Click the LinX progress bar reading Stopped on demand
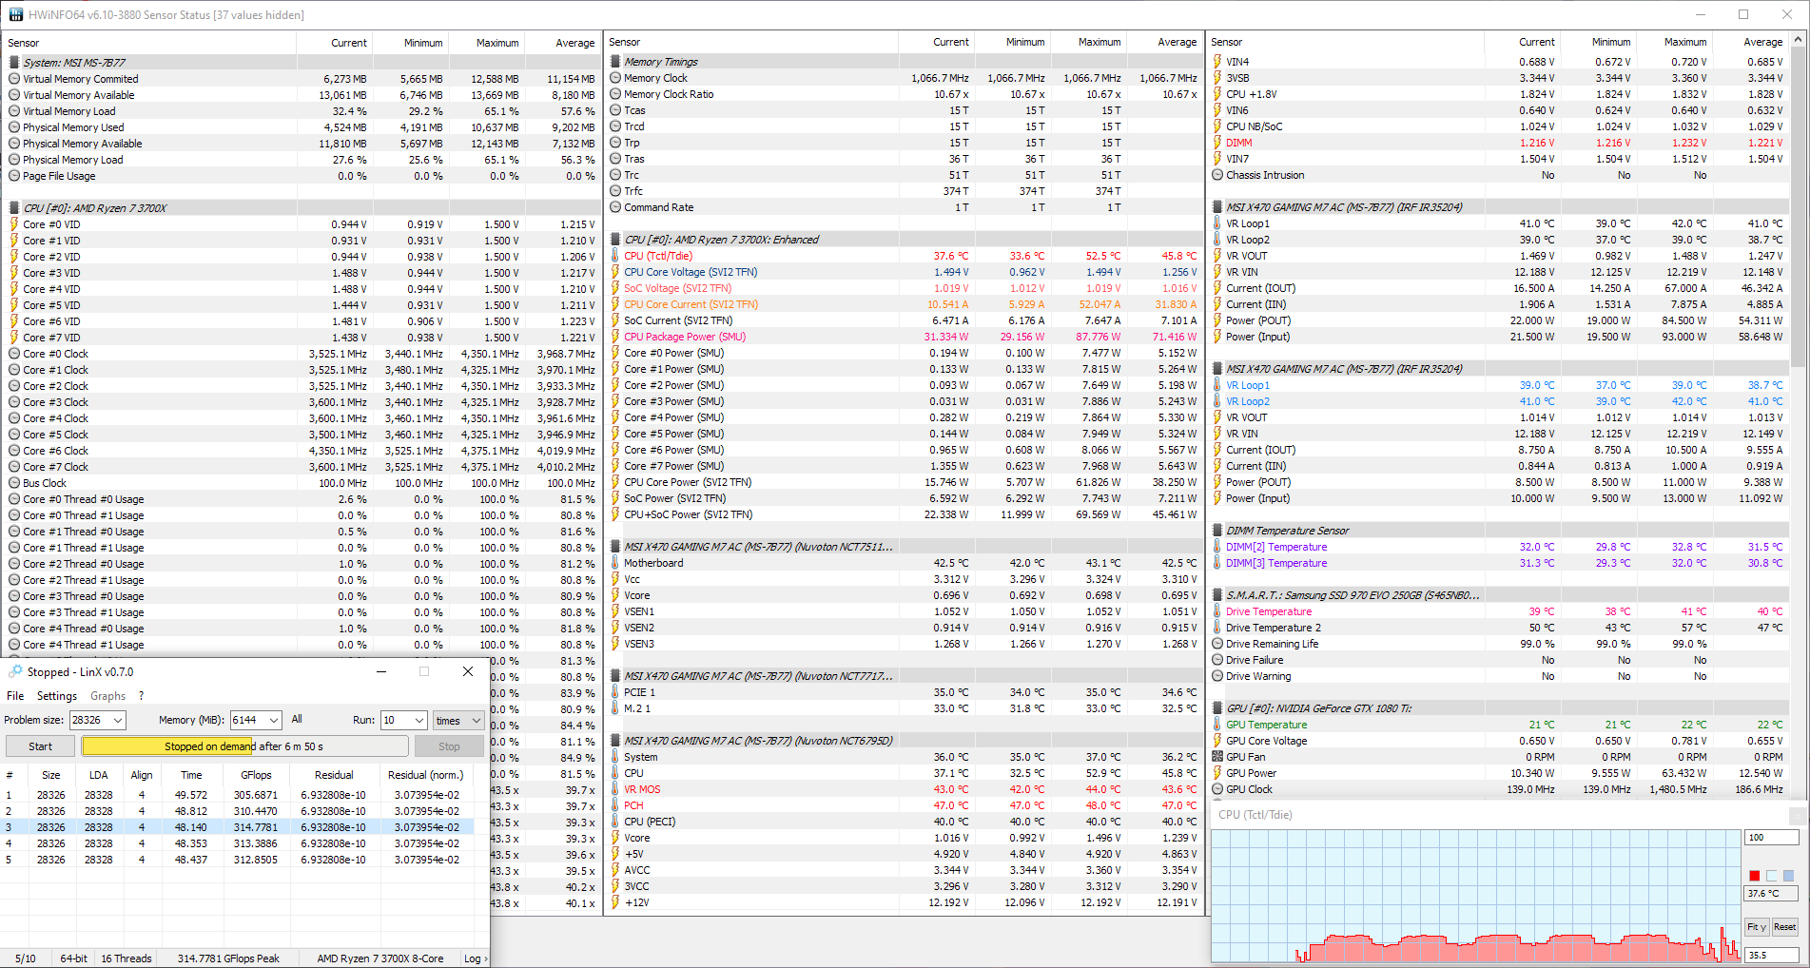 click(245, 746)
